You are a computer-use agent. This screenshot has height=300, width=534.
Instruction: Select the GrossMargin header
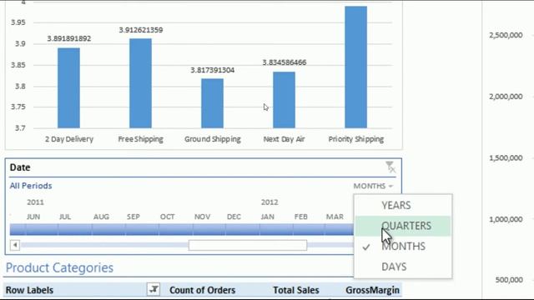(372, 290)
